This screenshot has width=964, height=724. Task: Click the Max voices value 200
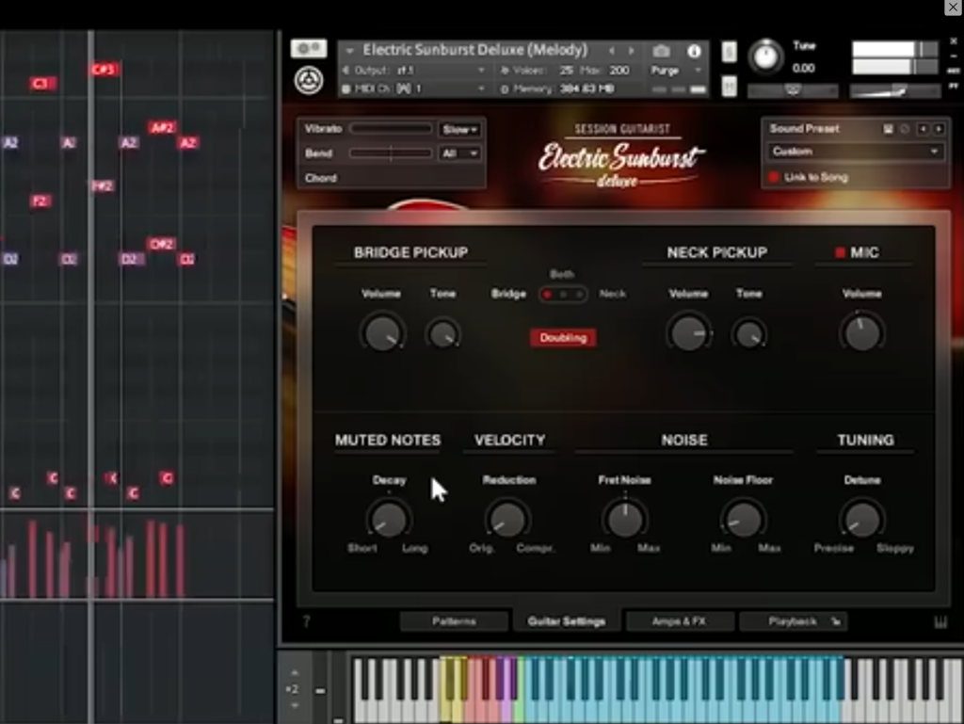619,70
